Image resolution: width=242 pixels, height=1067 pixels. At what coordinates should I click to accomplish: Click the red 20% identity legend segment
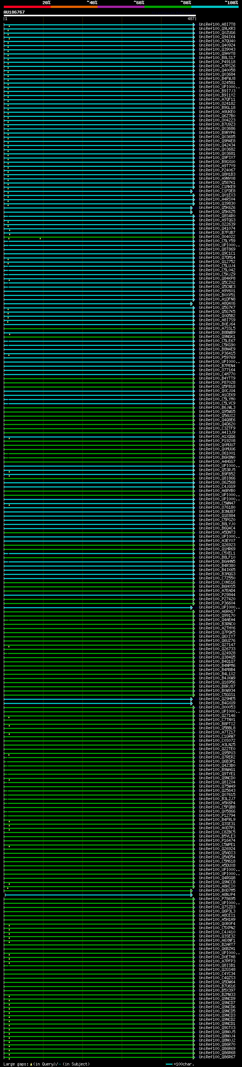27,7
